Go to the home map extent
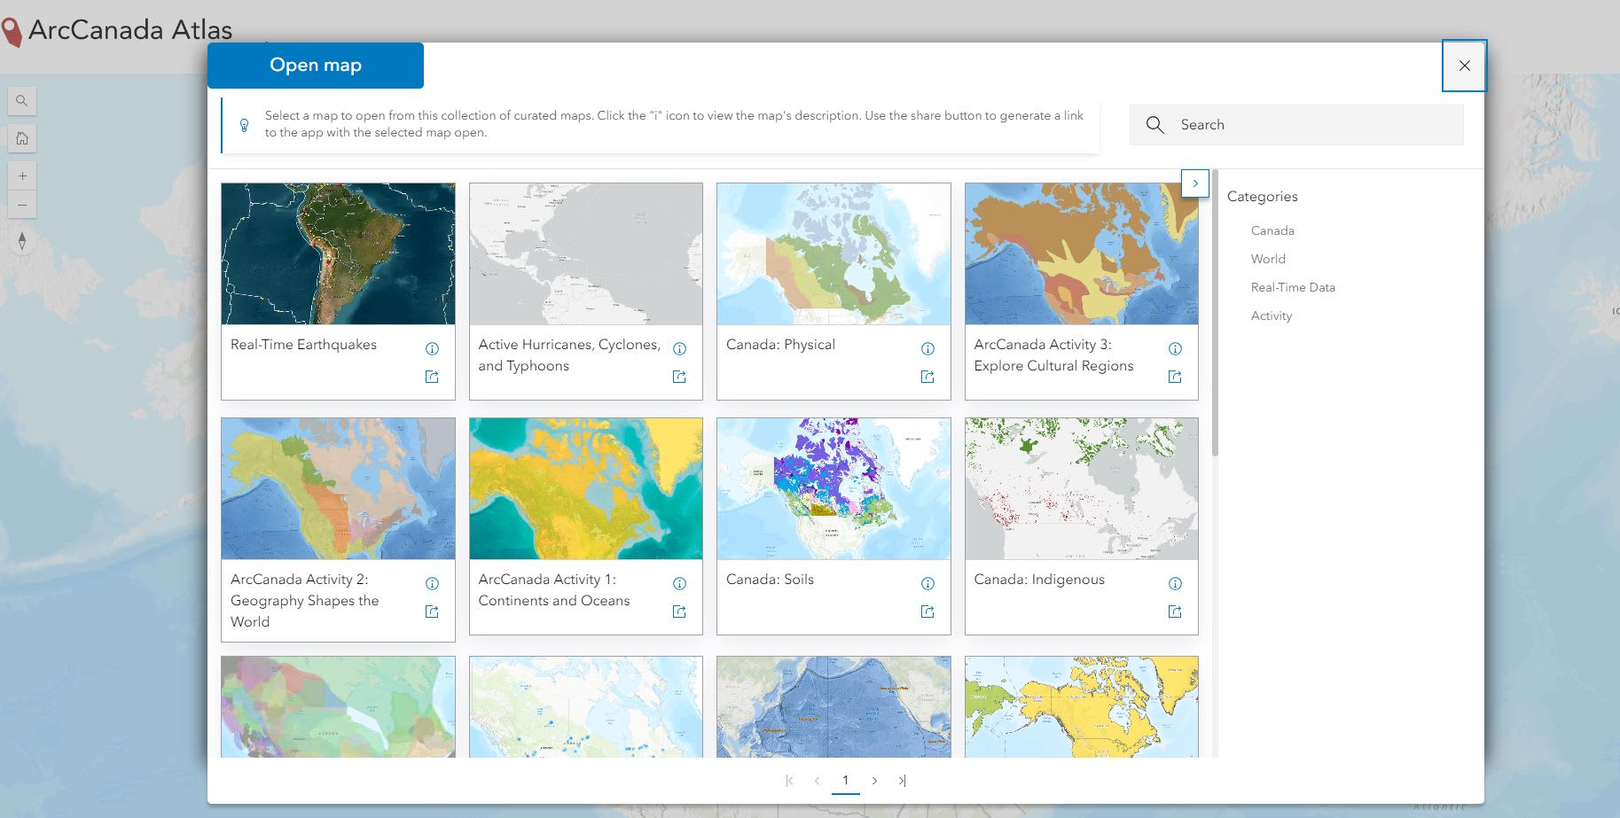The width and height of the screenshot is (1620, 818). pos(22,138)
